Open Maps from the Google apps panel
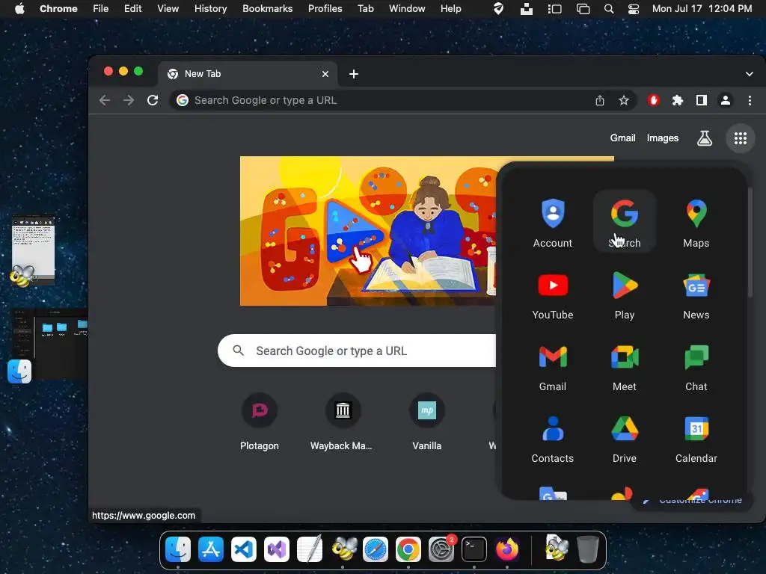The image size is (766, 574). [696, 222]
